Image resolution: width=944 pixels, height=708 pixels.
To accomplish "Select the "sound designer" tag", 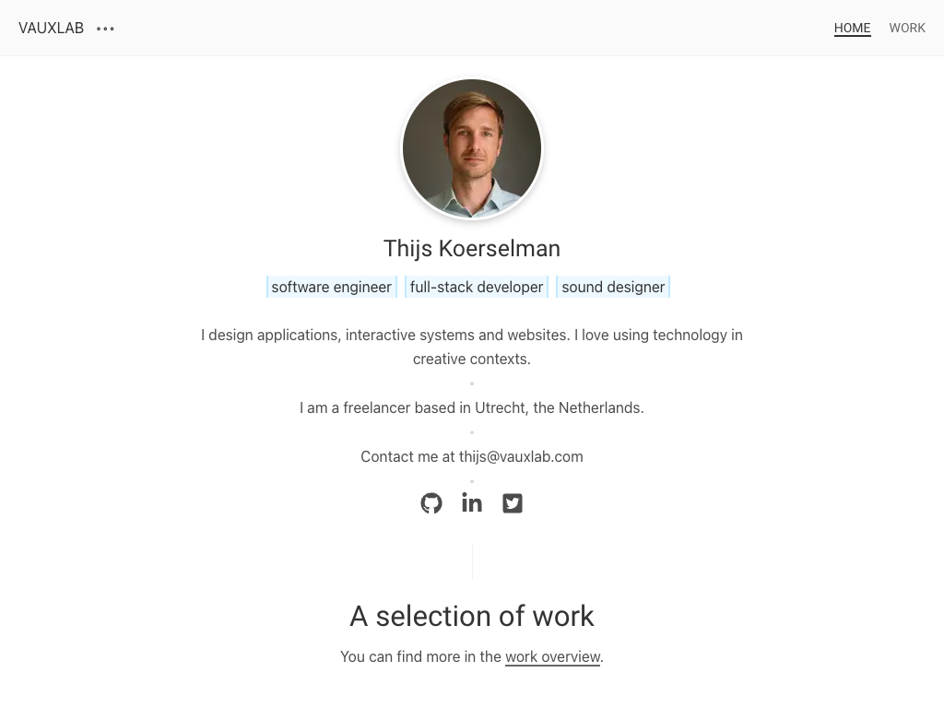I will click(x=613, y=288).
